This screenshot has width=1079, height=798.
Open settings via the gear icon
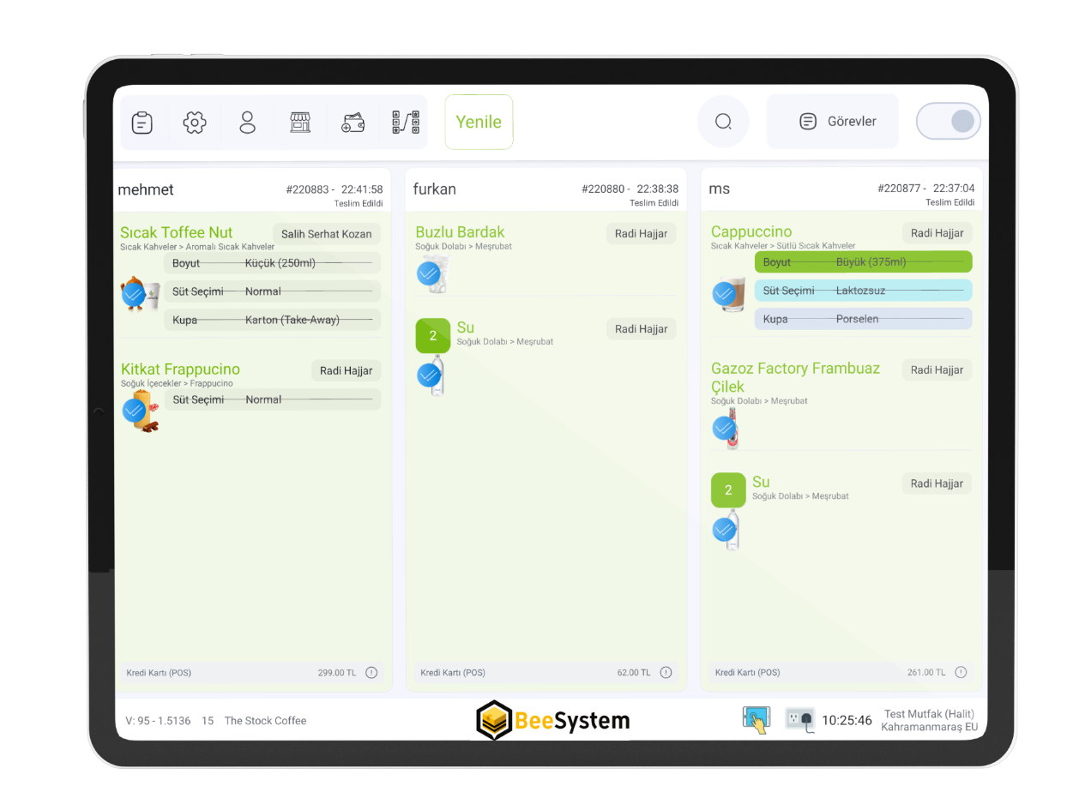[195, 123]
